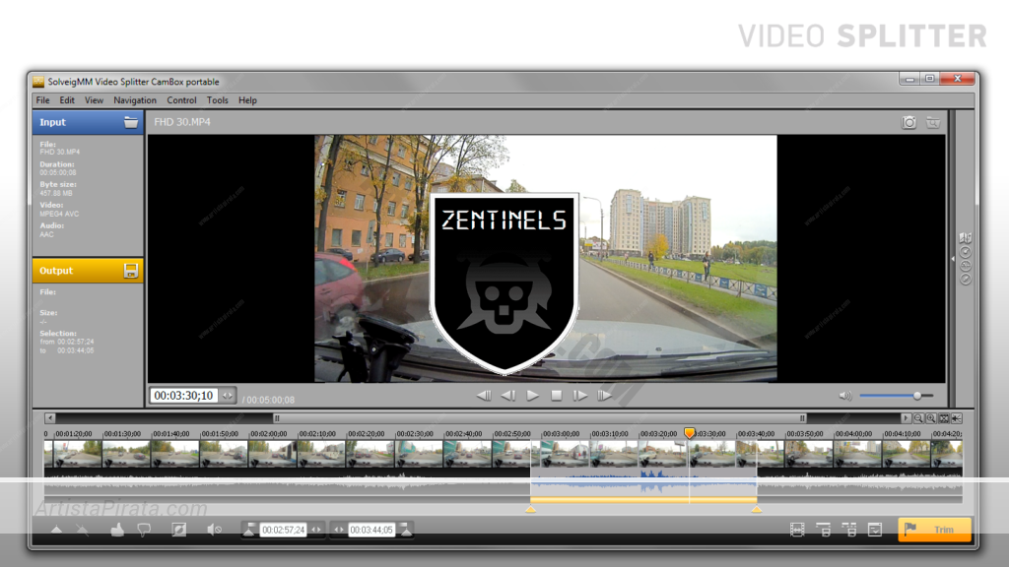Click the start time field 00:02:57;24
Screen dimensions: 1009x567
pyautogui.click(x=283, y=530)
